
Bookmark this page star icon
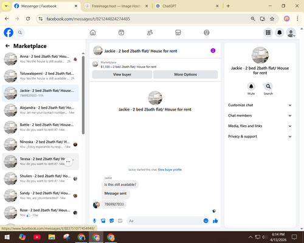pyautogui.click(x=272, y=19)
